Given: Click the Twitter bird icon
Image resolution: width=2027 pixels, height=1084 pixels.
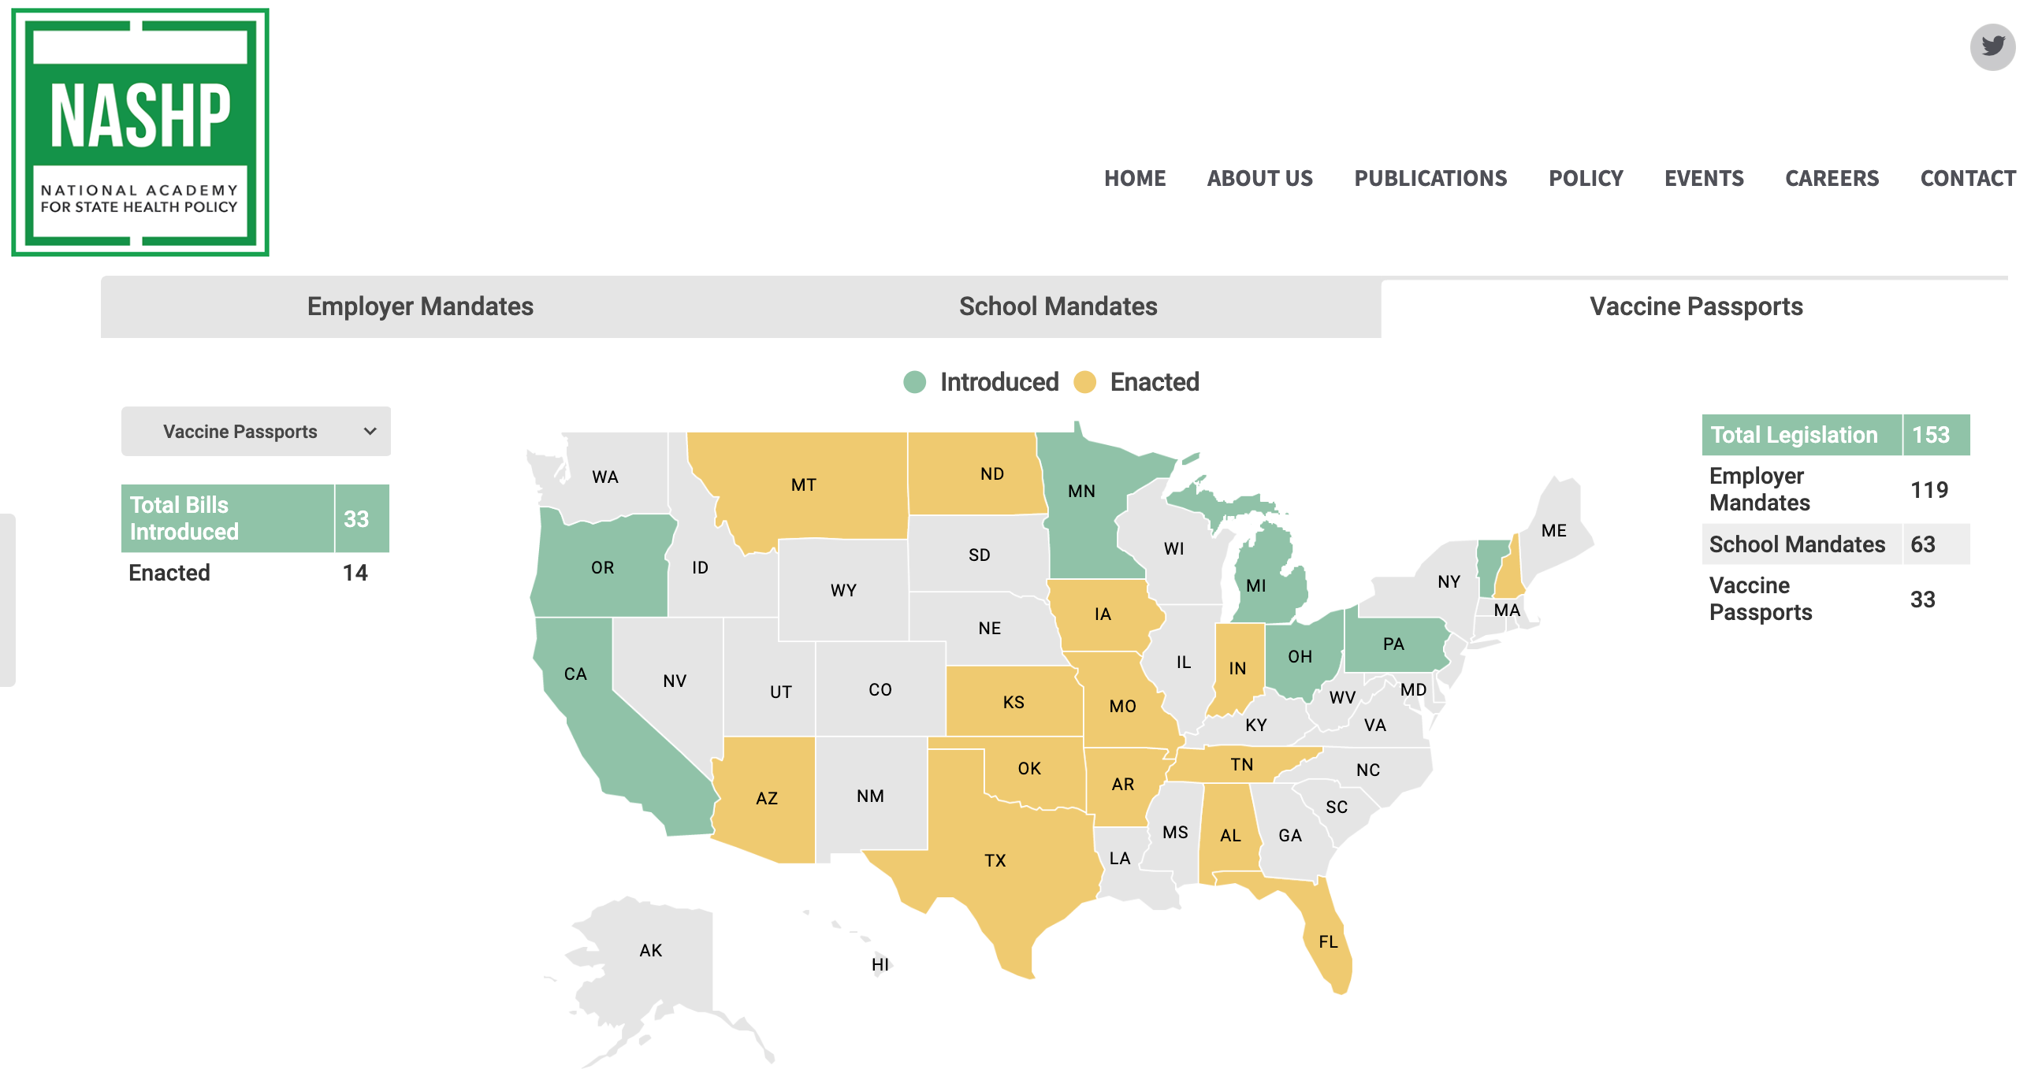Looking at the screenshot, I should click(x=1992, y=47).
